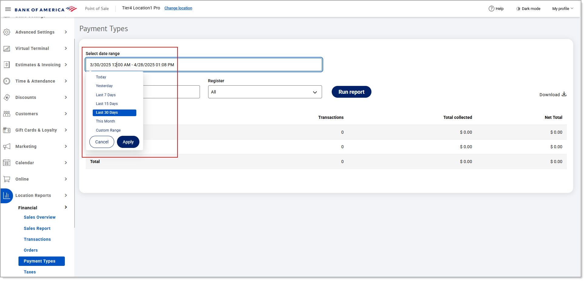Expand the Time & Attendance chevron

pyautogui.click(x=66, y=81)
